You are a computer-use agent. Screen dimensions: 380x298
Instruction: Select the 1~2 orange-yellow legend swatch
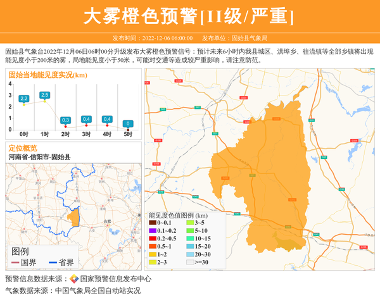[x=153, y=254]
